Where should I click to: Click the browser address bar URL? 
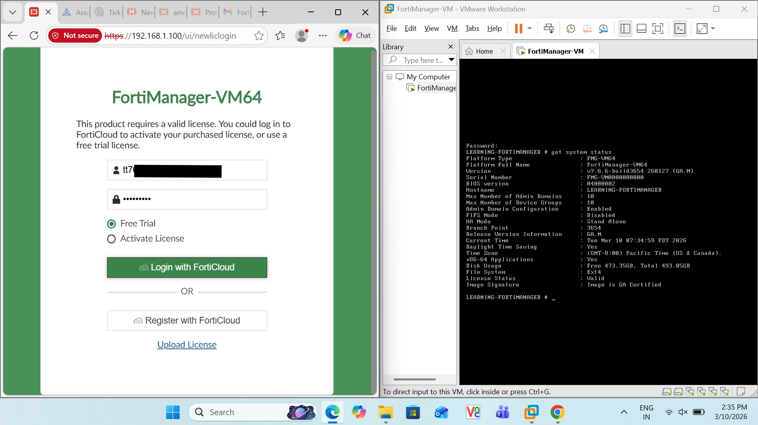point(170,36)
